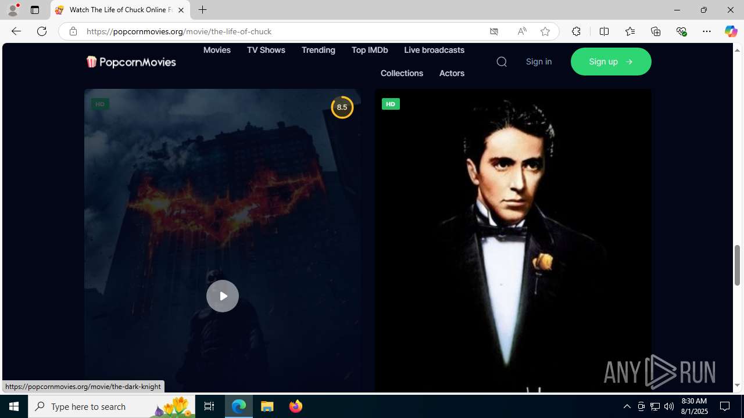This screenshot has height=418, width=744.
Task: Click the scrollbar up arrow
Action: (737, 50)
